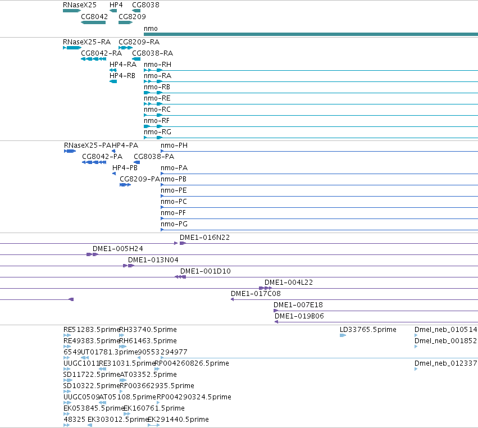
Task: Click the CG8038-PA protein label
Action: tap(154, 157)
